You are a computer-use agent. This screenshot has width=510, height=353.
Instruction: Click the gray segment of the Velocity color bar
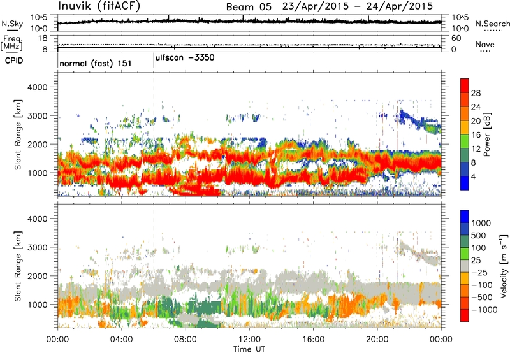pyautogui.click(x=465, y=266)
